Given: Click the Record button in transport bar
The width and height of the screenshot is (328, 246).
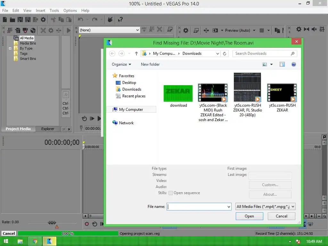Looking at the screenshot, I should (x=87, y=224).
